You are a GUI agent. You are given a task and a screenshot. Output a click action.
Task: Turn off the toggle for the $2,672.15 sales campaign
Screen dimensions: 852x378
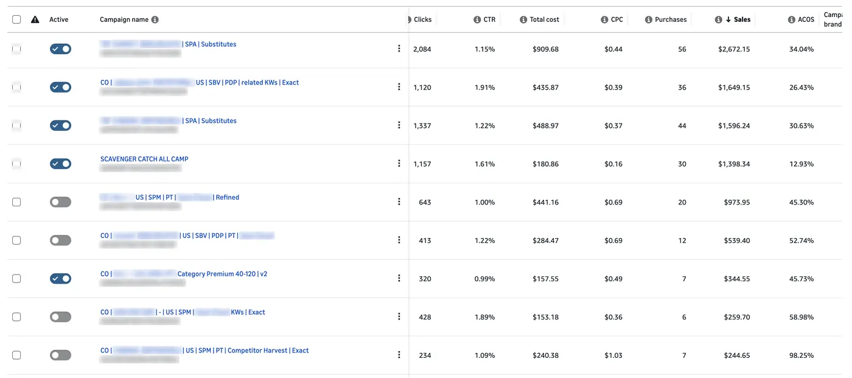click(60, 49)
